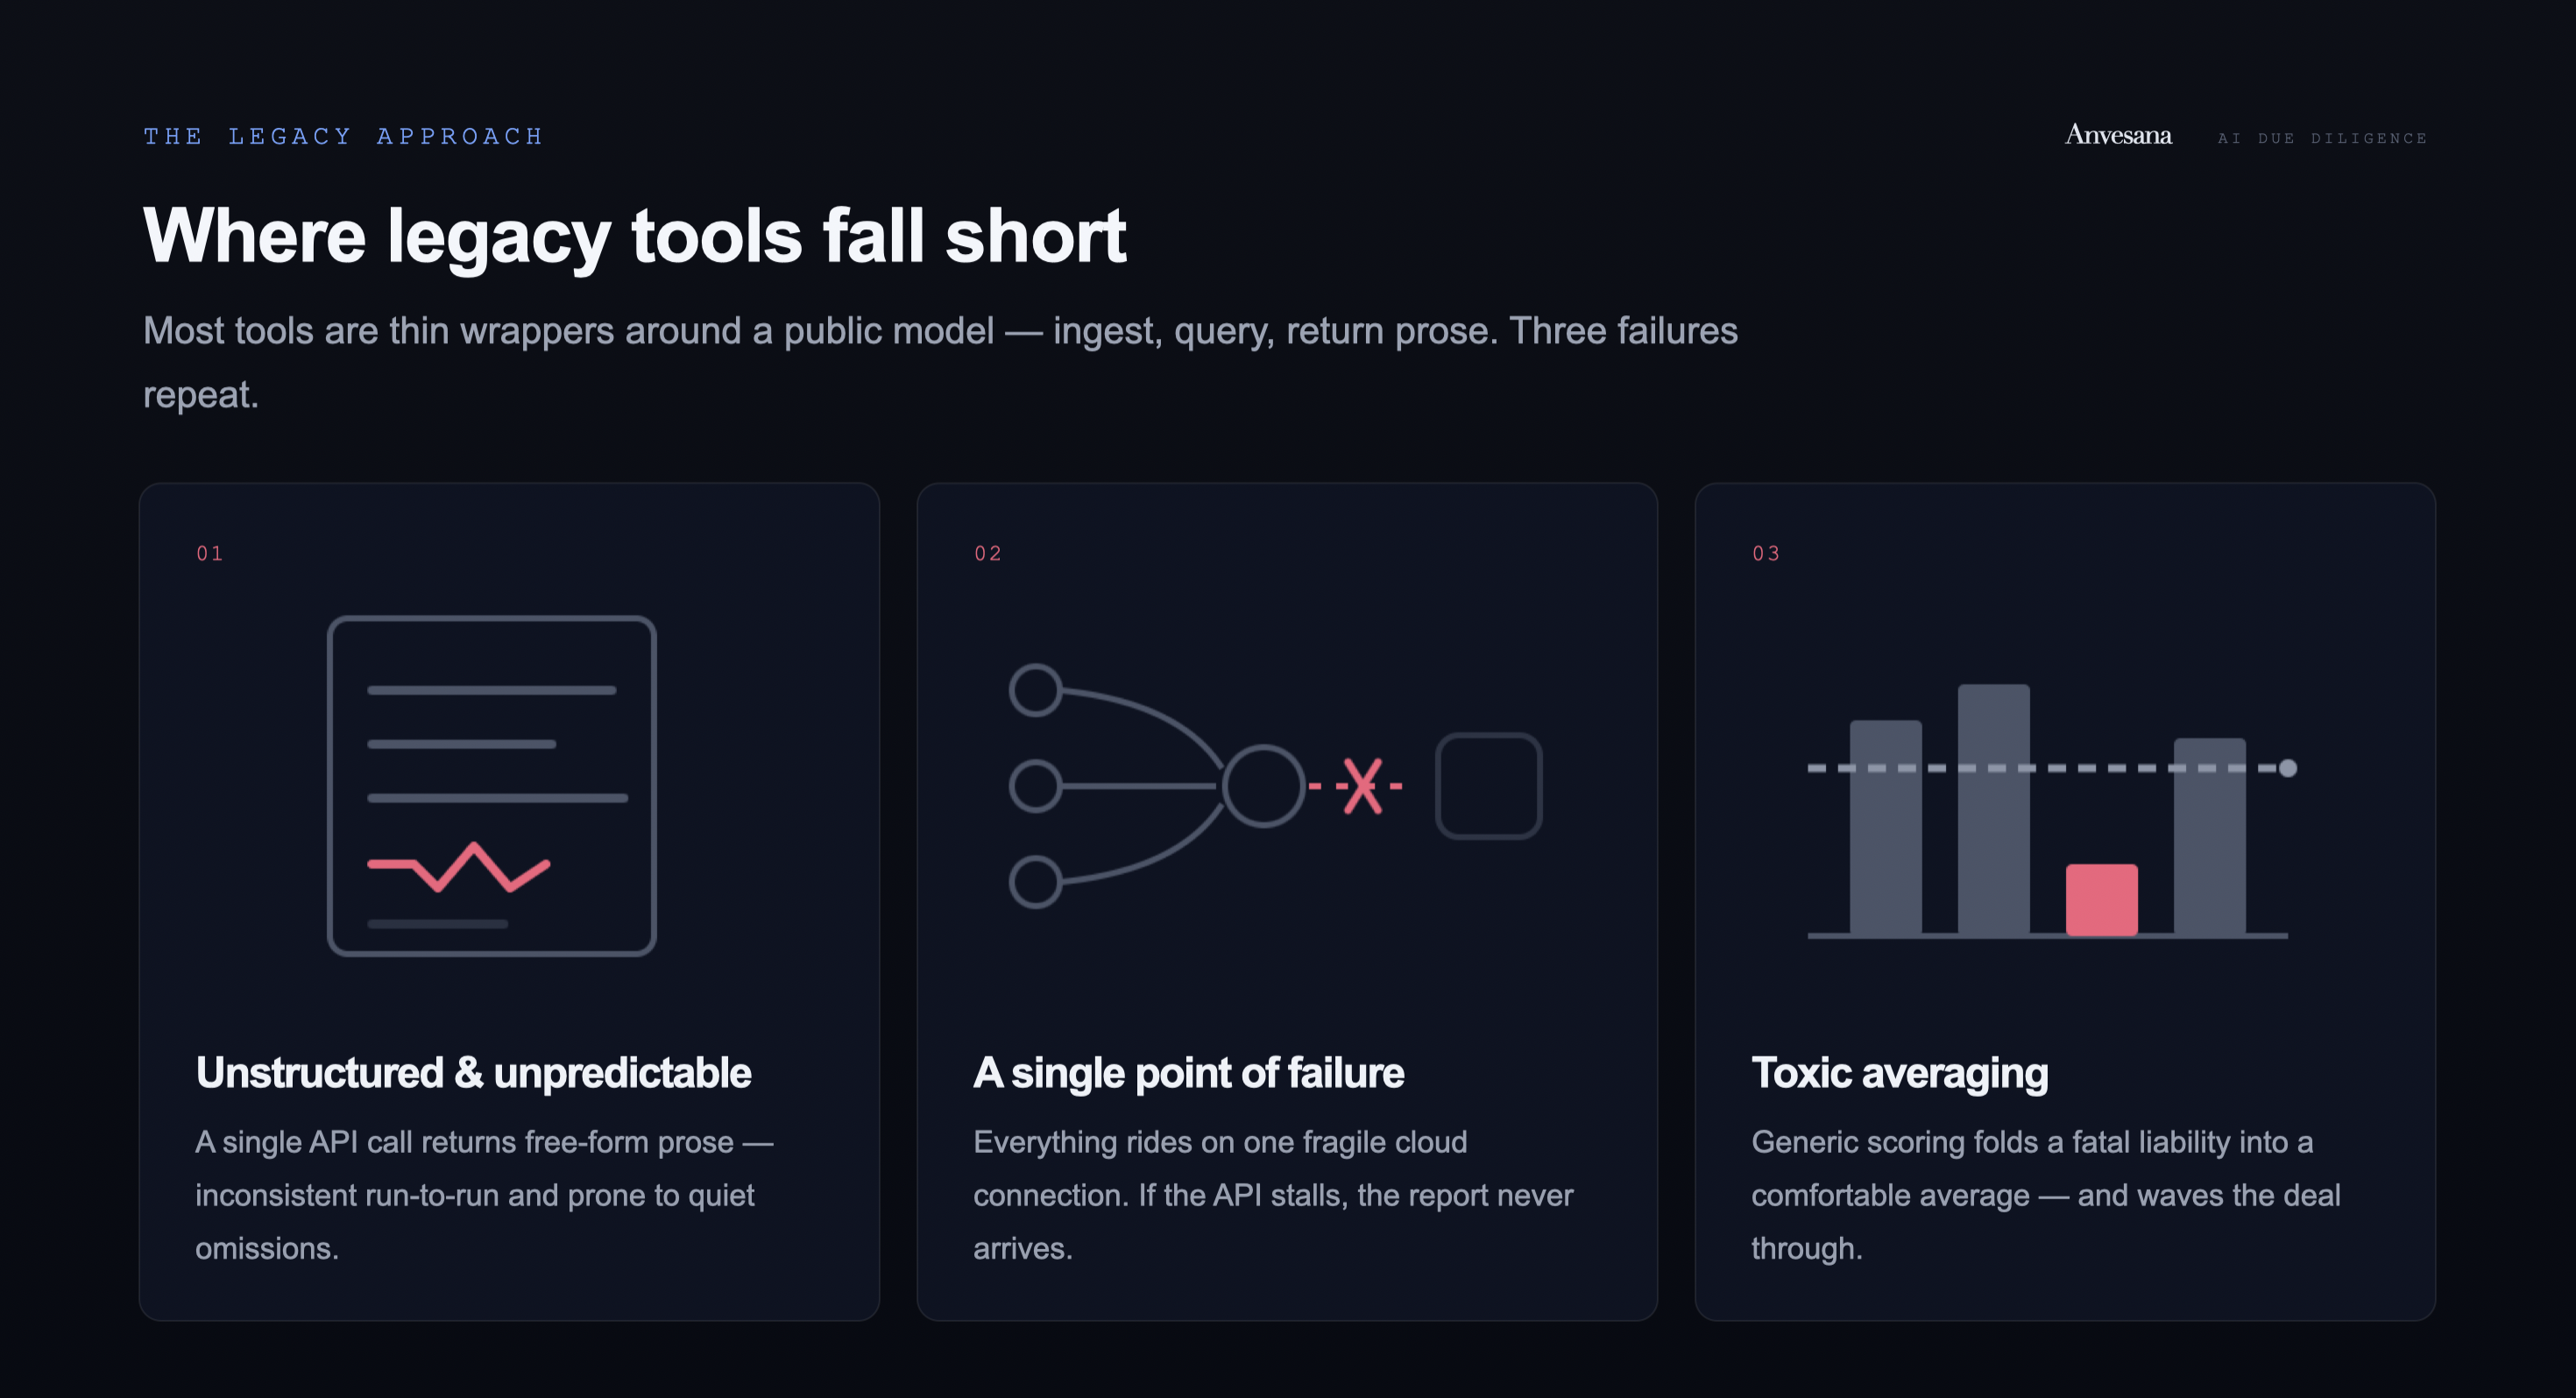Click the red bar in the chart
Screen dimensions: 2576x1398
coord(2102,900)
